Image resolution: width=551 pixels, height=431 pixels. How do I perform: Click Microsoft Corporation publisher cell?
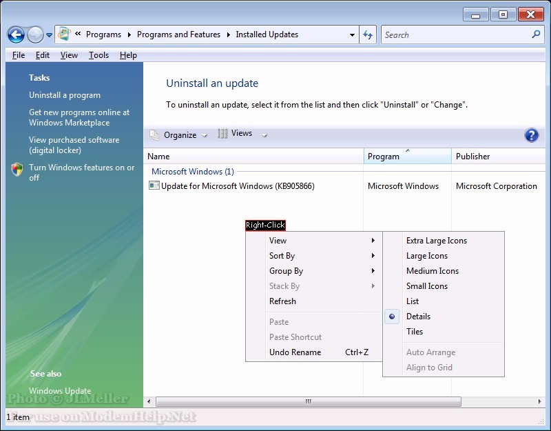tap(497, 186)
